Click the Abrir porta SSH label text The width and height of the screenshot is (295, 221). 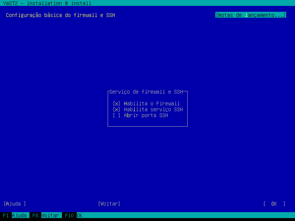point(146,115)
